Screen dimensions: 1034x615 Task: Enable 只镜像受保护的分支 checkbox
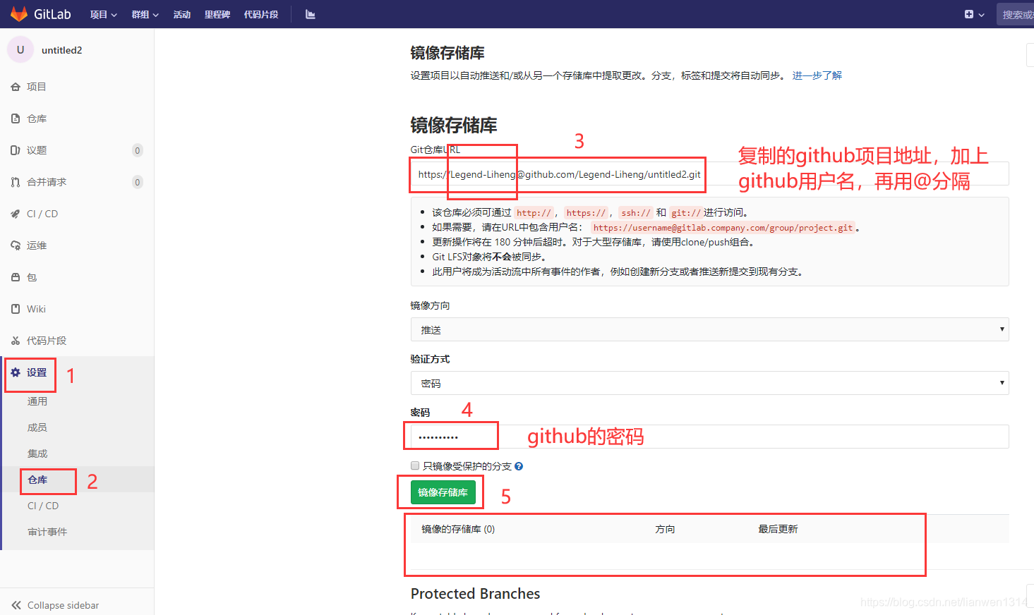click(x=414, y=465)
